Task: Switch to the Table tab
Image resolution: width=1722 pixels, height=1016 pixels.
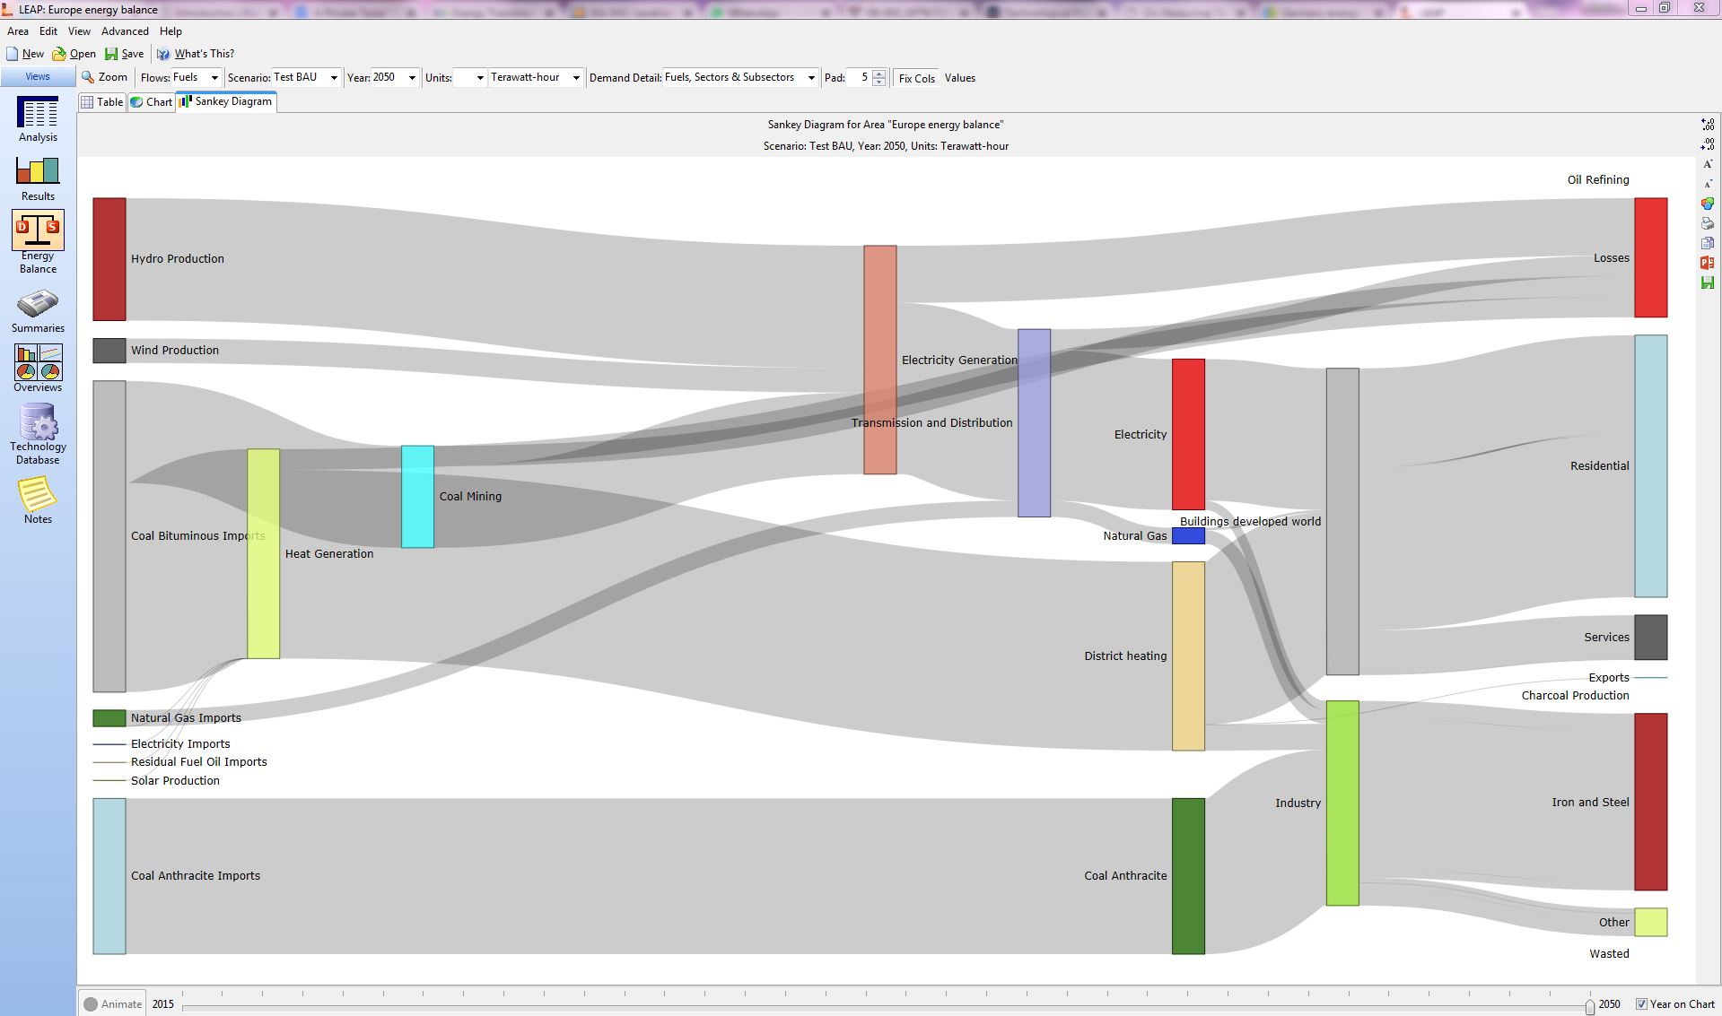Action: click(x=102, y=102)
